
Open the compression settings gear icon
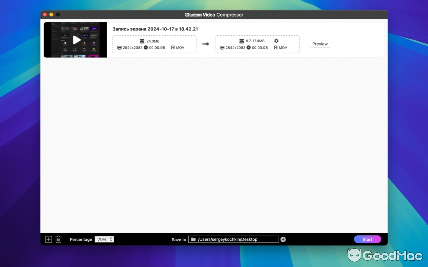pos(276,40)
